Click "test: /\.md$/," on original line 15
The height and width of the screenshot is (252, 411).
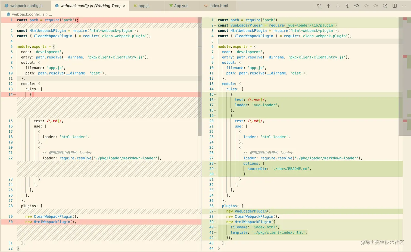49,121
